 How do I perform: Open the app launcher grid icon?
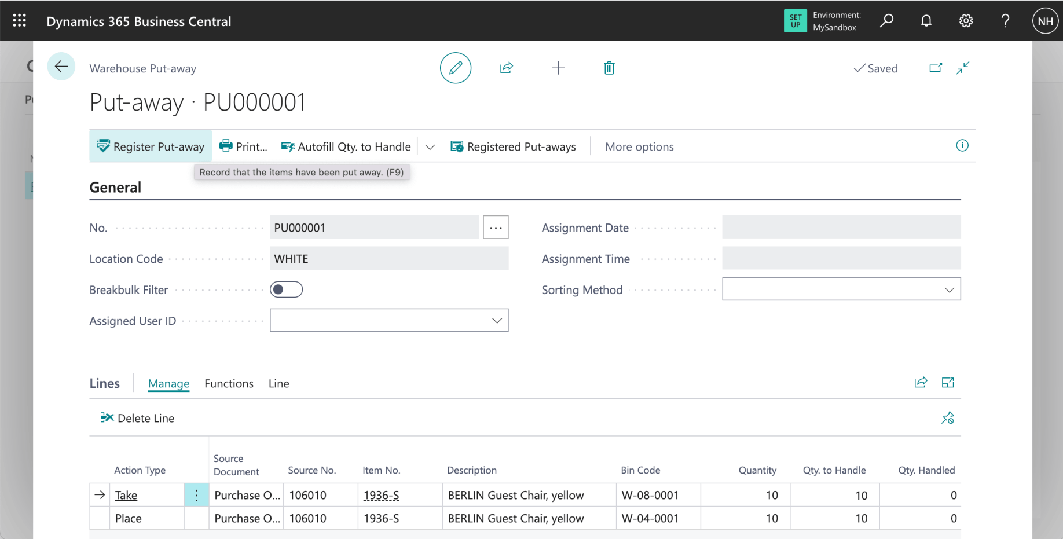[x=20, y=21]
